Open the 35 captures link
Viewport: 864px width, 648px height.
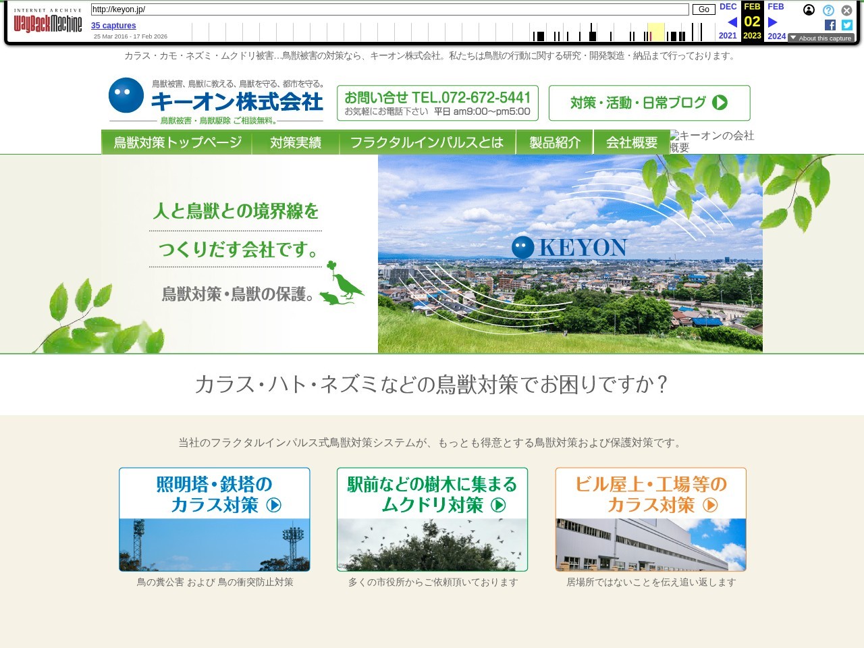(113, 26)
